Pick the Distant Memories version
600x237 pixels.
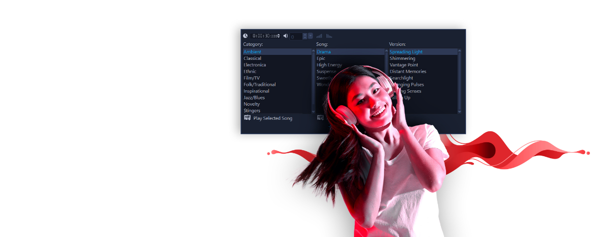coord(408,71)
